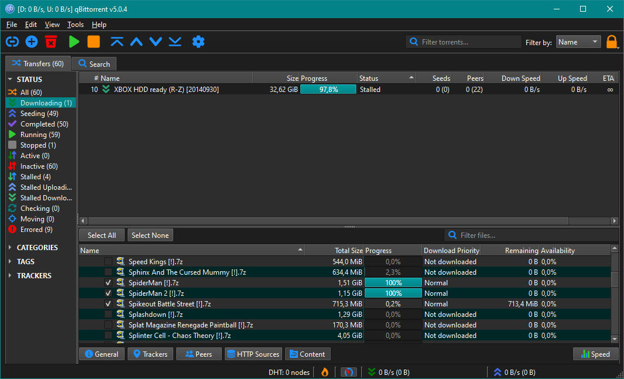This screenshot has width=624, height=379.
Task: Open the Speed graph button
Action: pyautogui.click(x=595, y=354)
